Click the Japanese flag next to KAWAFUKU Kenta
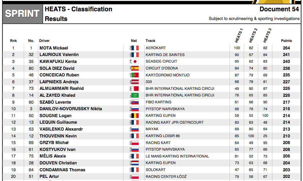Image resolution: width=303 pixels, height=181 pixels. pos(135,61)
